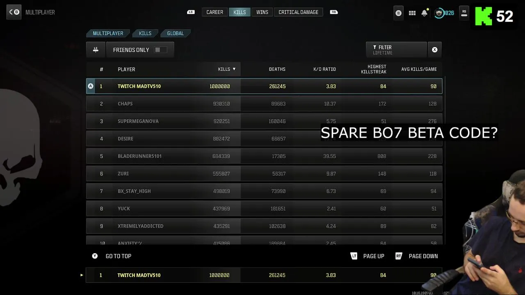This screenshot has height=295, width=525.
Task: Toggle the Friends Only switch
Action: (160, 50)
